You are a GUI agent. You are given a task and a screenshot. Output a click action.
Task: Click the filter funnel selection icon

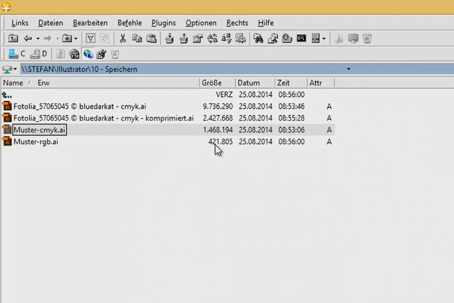90,38
